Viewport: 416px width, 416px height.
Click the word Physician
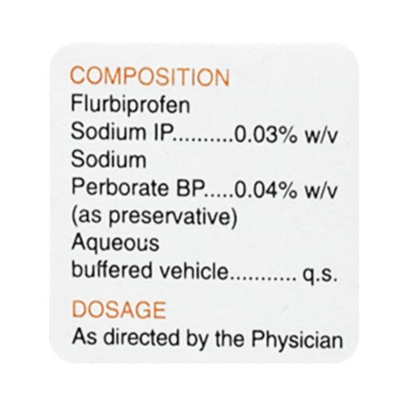(300, 340)
